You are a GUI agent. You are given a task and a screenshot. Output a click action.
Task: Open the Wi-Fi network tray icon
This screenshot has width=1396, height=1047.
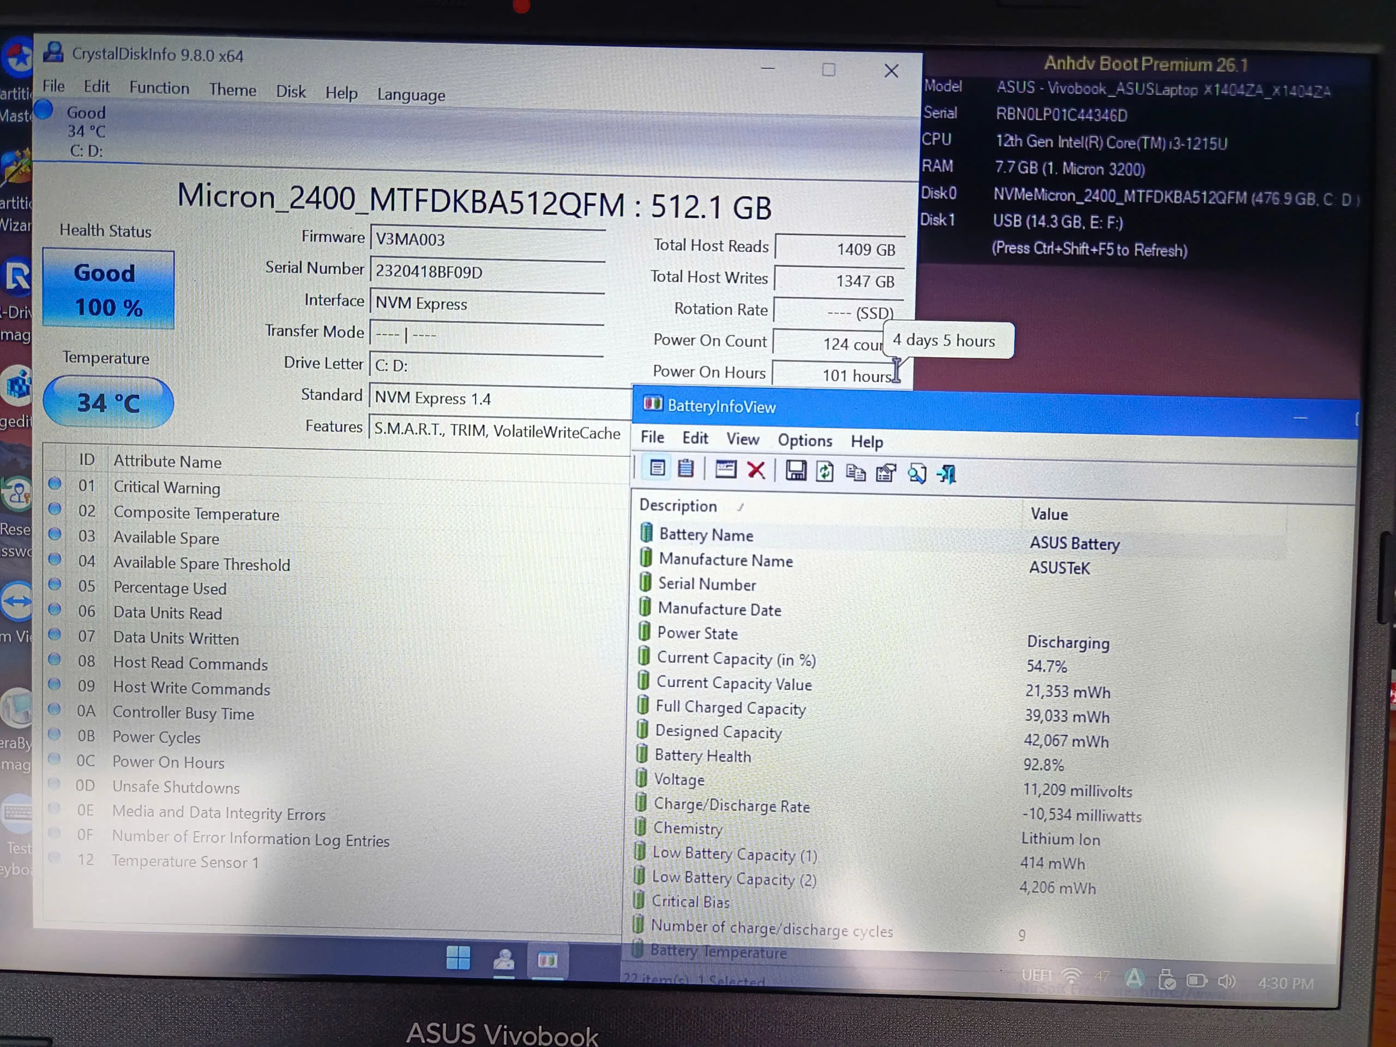1071,976
